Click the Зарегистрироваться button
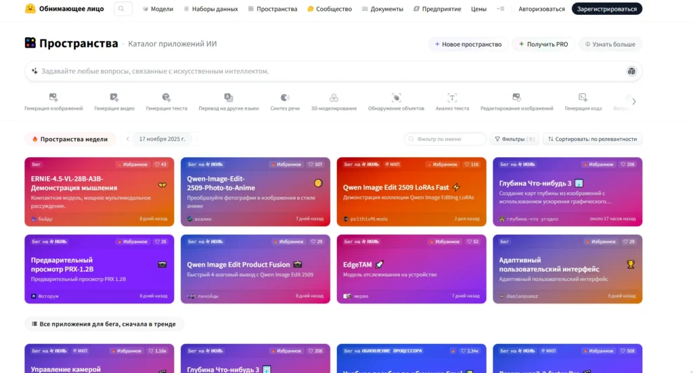This screenshot has width=693, height=373. click(x=606, y=9)
